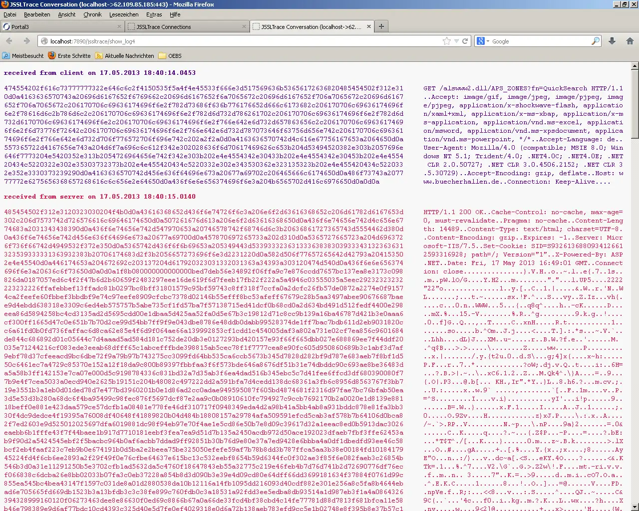Open the OEBS bookmarks folder
Viewport: 639px width, 511px height.
pyautogui.click(x=170, y=56)
